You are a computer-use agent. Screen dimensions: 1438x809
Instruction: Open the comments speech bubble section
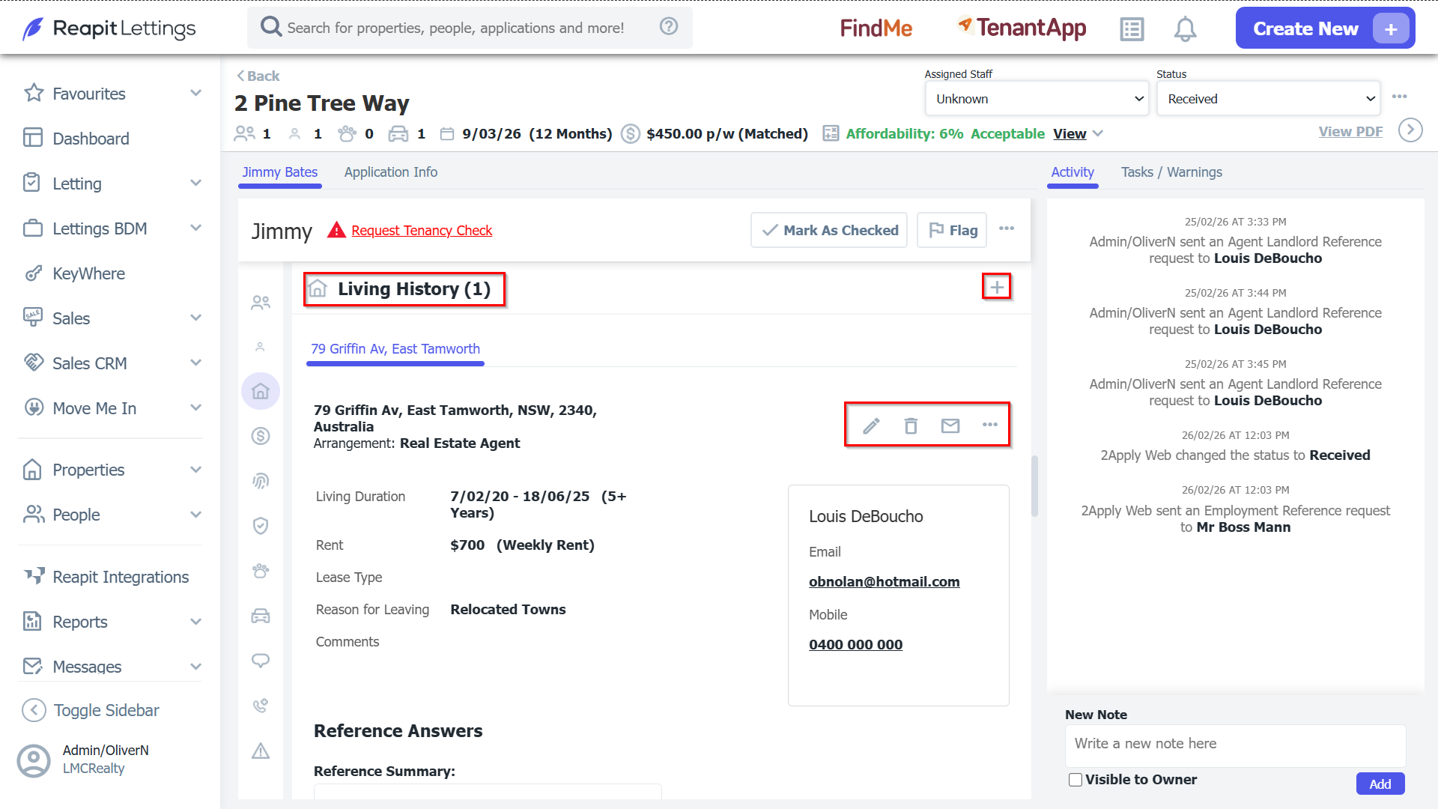(261, 661)
